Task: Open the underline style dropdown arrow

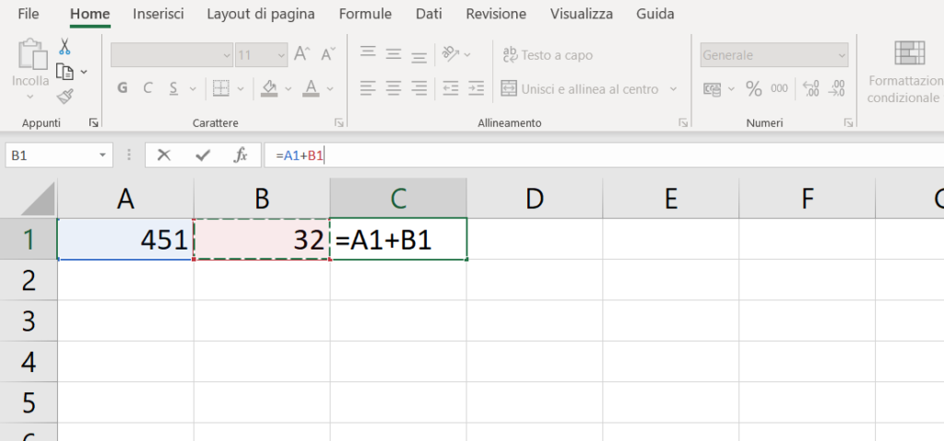Action: (x=193, y=89)
